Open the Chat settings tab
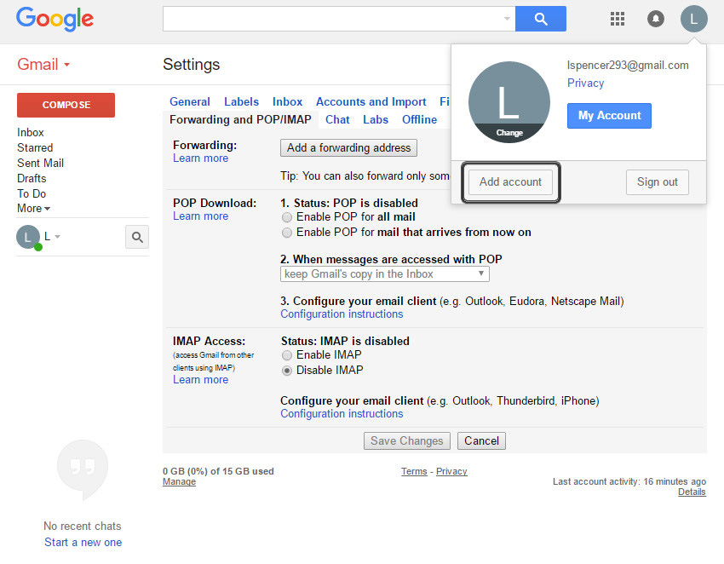Viewport: 724px width, 564px height. click(x=337, y=119)
